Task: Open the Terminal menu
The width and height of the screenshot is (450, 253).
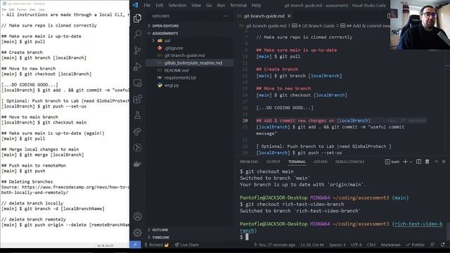Action: click(x=238, y=5)
